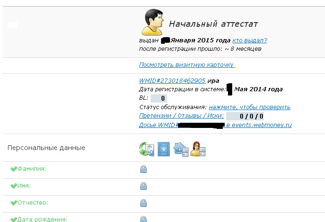This screenshot has height=222, width=325.
Task: Click the lock icon in Фамилия row
Action: 143,169
